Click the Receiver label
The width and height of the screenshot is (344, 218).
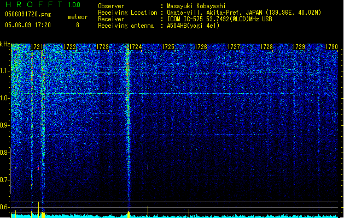point(111,19)
